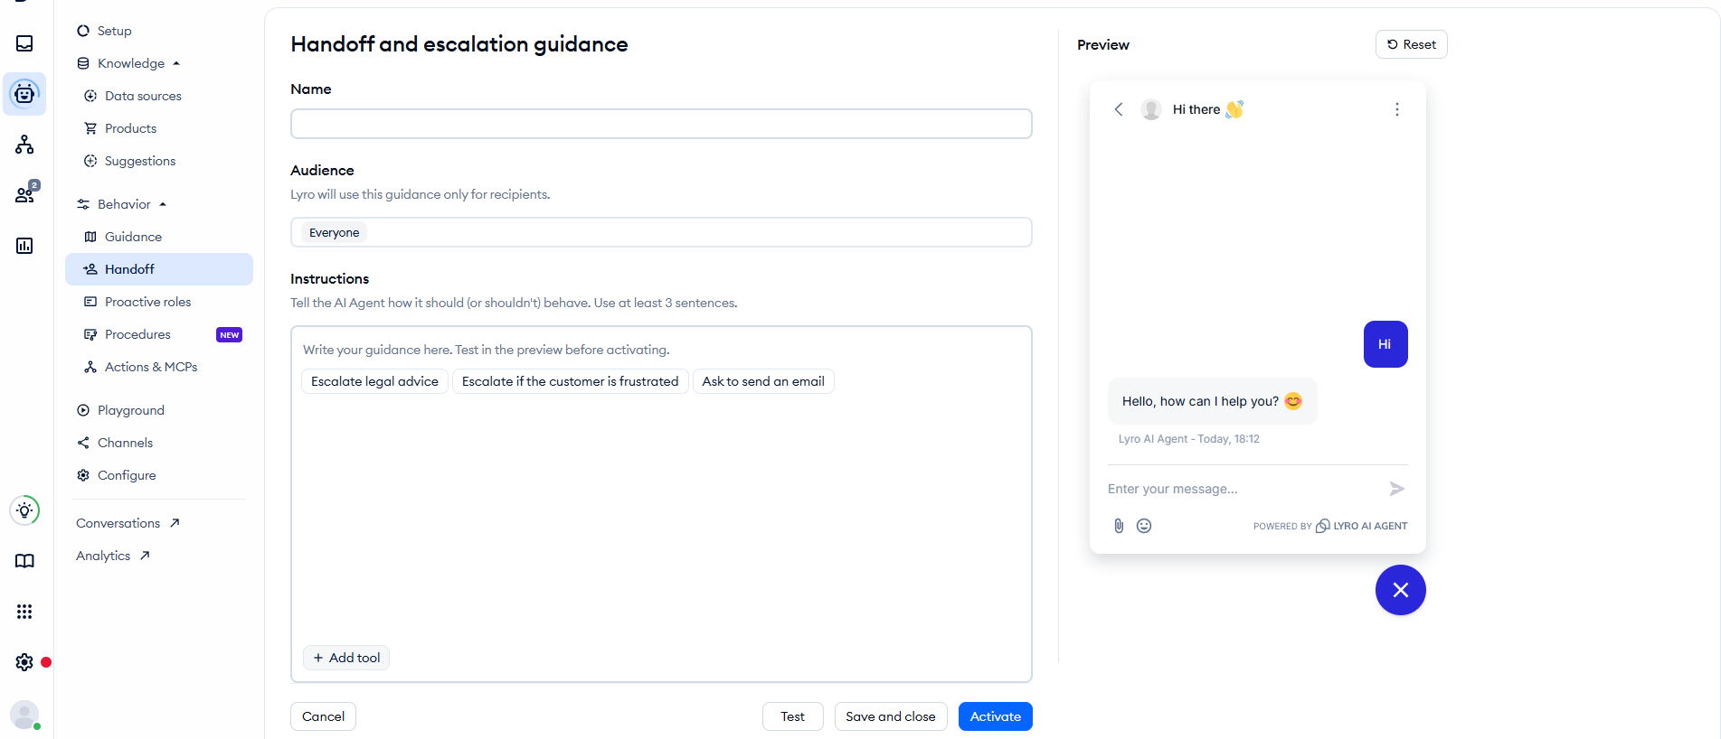Open the bar chart analytics rail icon
The height and width of the screenshot is (739, 1721).
(24, 246)
